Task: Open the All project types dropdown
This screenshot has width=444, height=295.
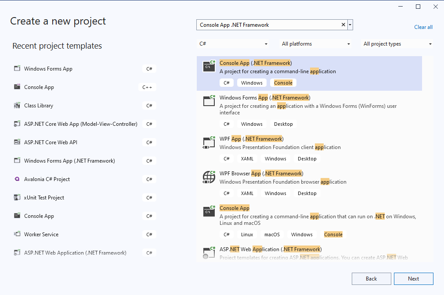Action: tap(397, 44)
